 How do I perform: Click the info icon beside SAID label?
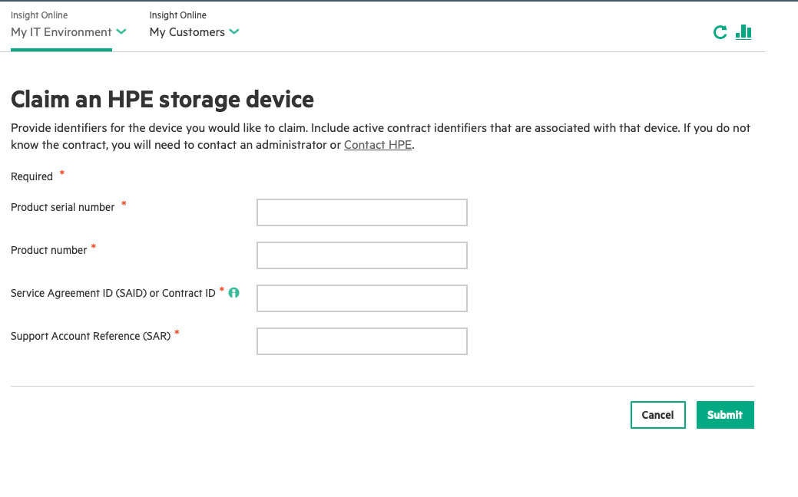[233, 293]
